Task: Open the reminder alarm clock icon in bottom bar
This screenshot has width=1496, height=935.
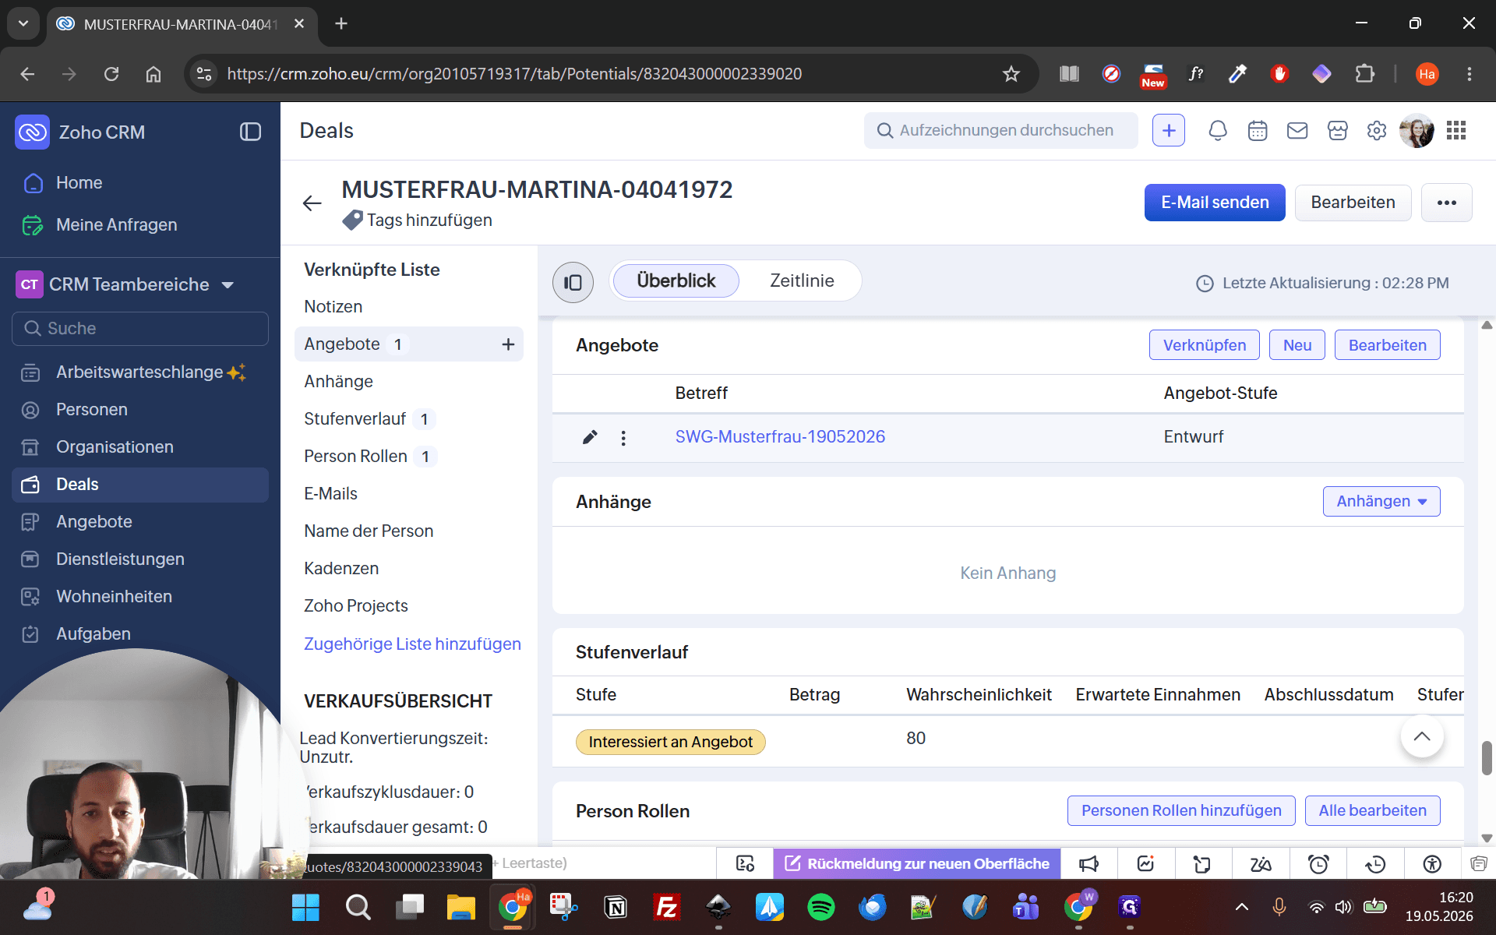Action: [x=1318, y=863]
